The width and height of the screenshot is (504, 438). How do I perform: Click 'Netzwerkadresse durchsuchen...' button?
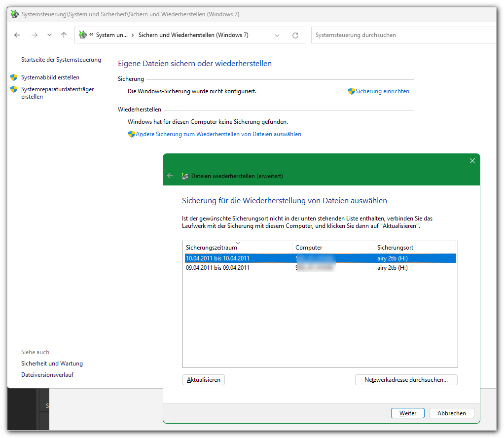pyautogui.click(x=406, y=380)
